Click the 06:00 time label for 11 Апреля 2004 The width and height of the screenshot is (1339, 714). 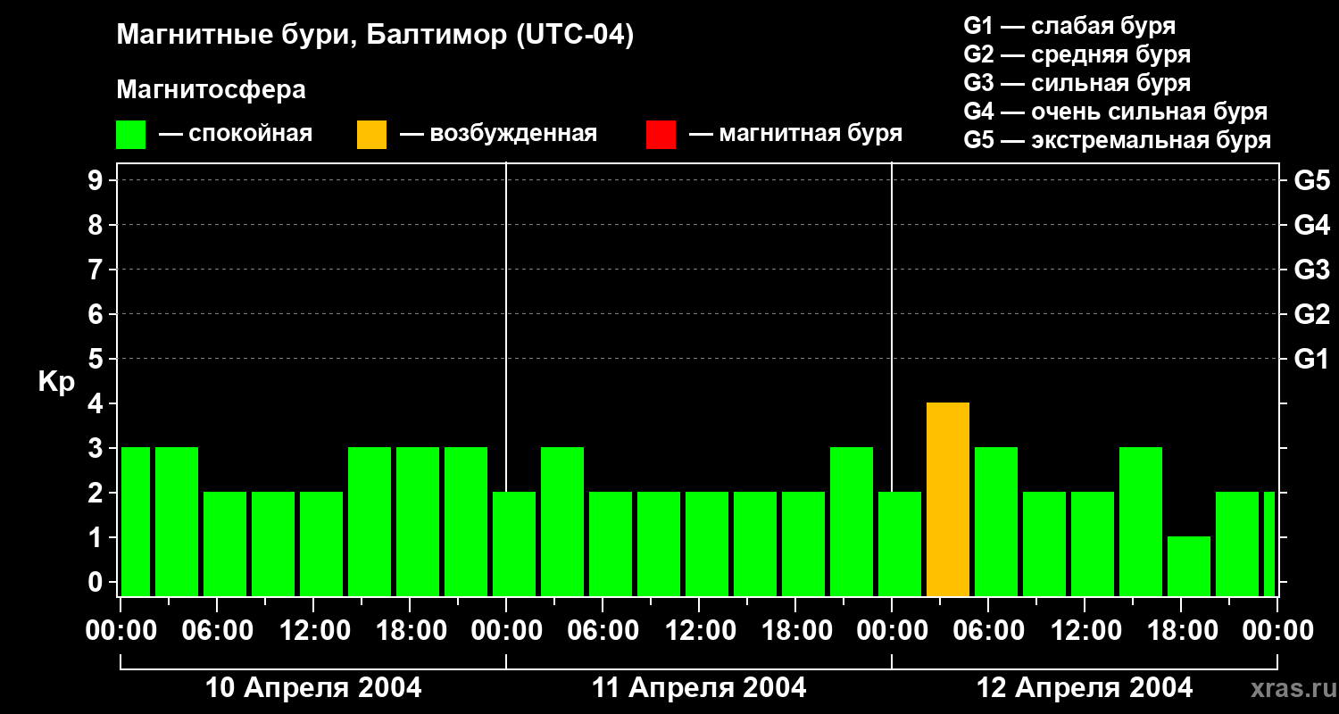click(x=602, y=631)
